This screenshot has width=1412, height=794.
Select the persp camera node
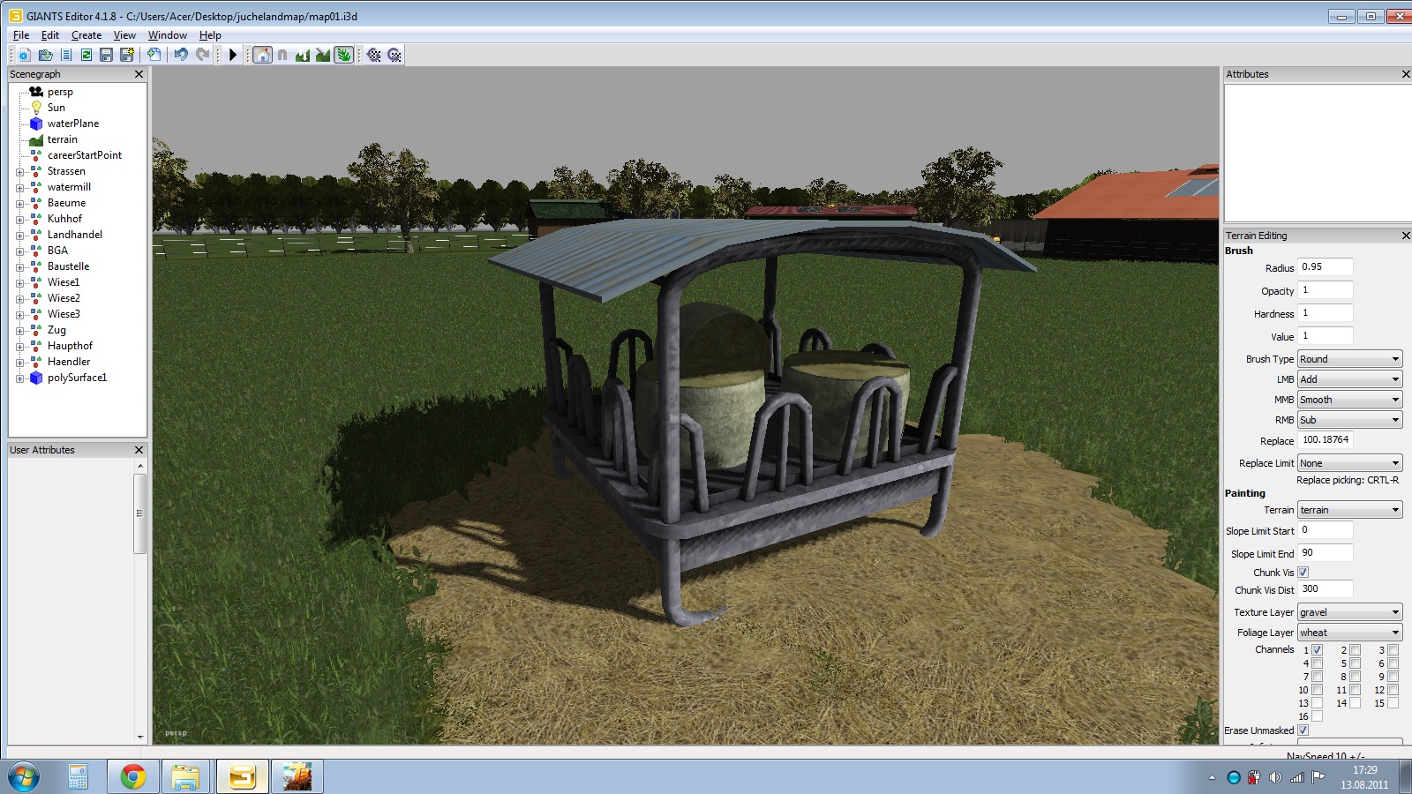click(60, 92)
